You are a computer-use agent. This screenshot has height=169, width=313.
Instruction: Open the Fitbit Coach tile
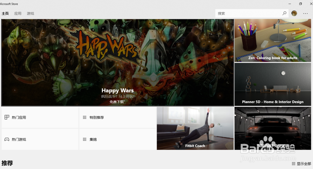click(195, 128)
